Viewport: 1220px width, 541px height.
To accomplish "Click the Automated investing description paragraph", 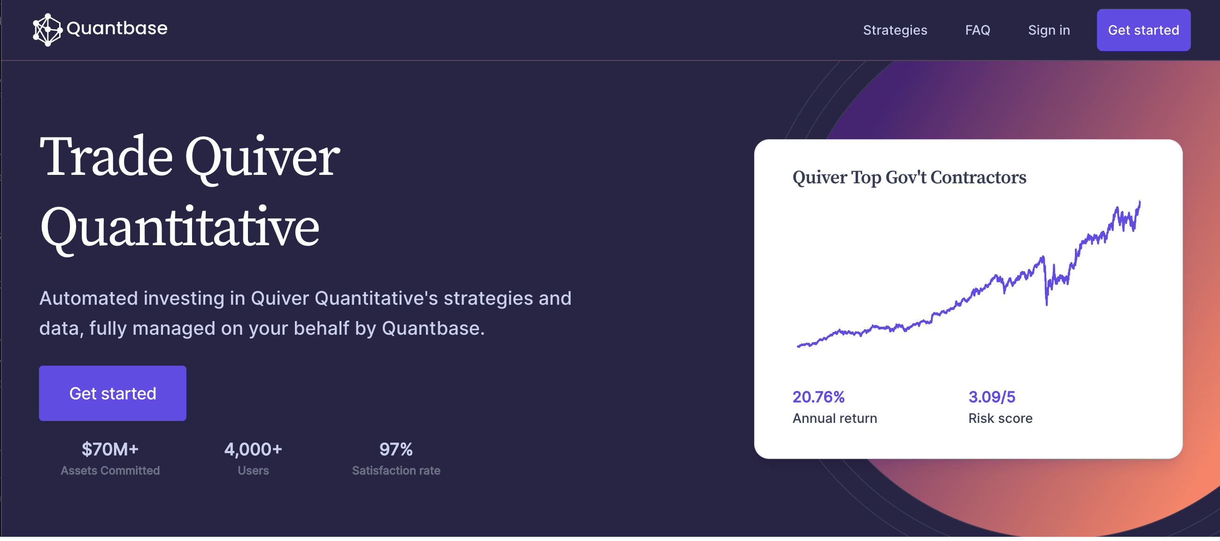I will coord(305,313).
